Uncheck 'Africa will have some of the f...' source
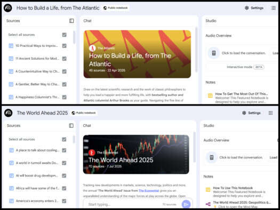 (64, 188)
